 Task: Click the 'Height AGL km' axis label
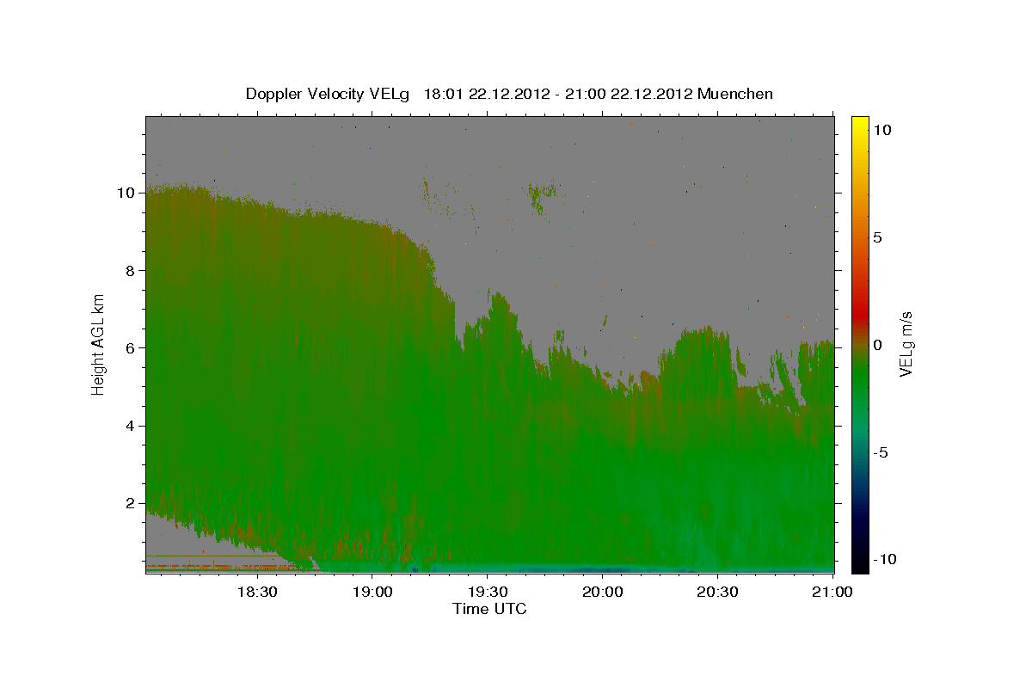[99, 344]
